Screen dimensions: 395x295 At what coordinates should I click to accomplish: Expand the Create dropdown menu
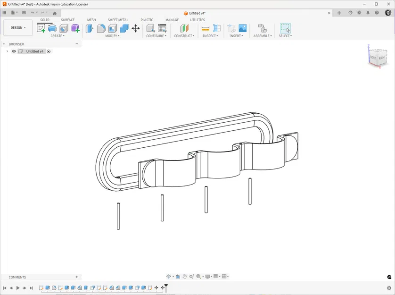[58, 35]
